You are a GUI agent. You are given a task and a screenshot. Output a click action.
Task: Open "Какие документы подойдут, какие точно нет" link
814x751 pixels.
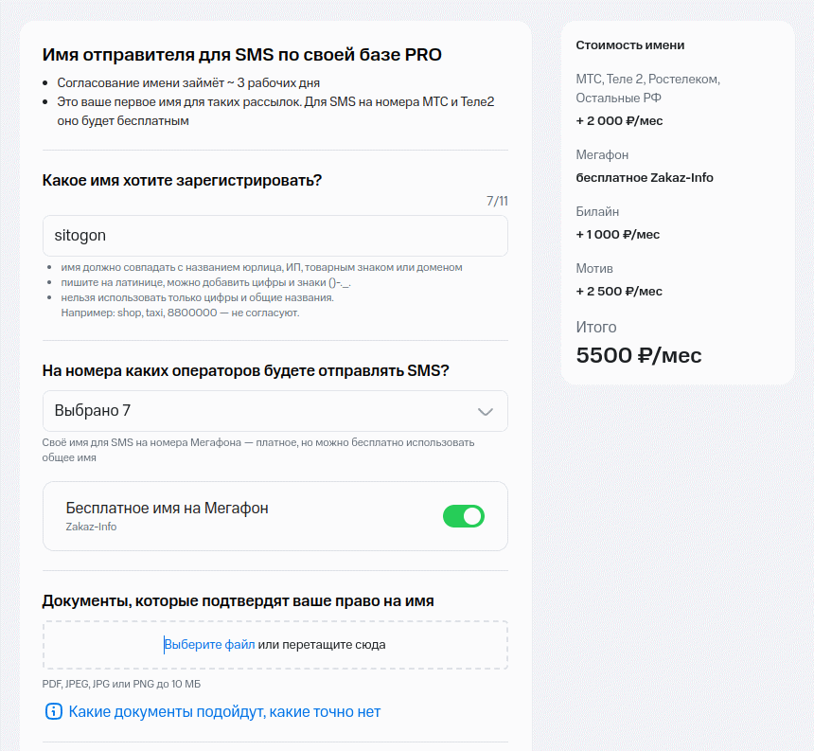point(224,711)
